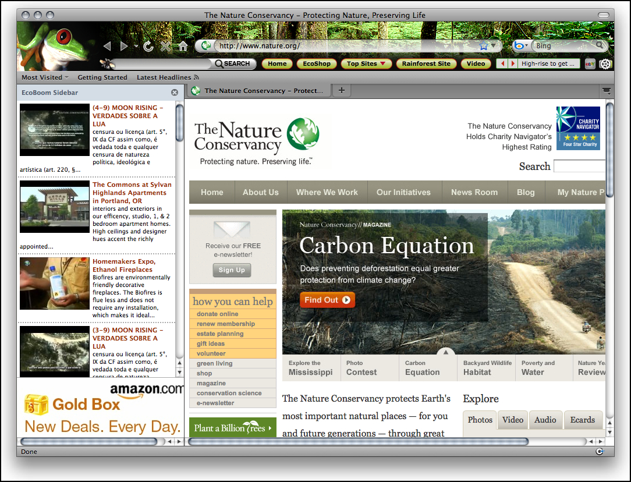Click the Sign Up newsletter button
The height and width of the screenshot is (482, 631).
pyautogui.click(x=232, y=270)
